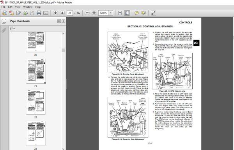Viewport: 234px width, 150px height.
Task: Click the Page Thumbnails panel icon
Action: point(4,21)
